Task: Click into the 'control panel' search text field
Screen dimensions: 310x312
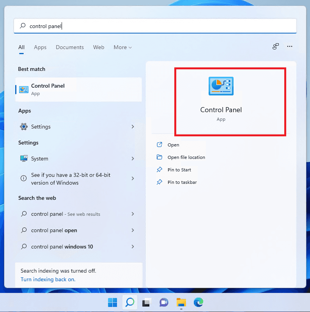Action: [155, 26]
